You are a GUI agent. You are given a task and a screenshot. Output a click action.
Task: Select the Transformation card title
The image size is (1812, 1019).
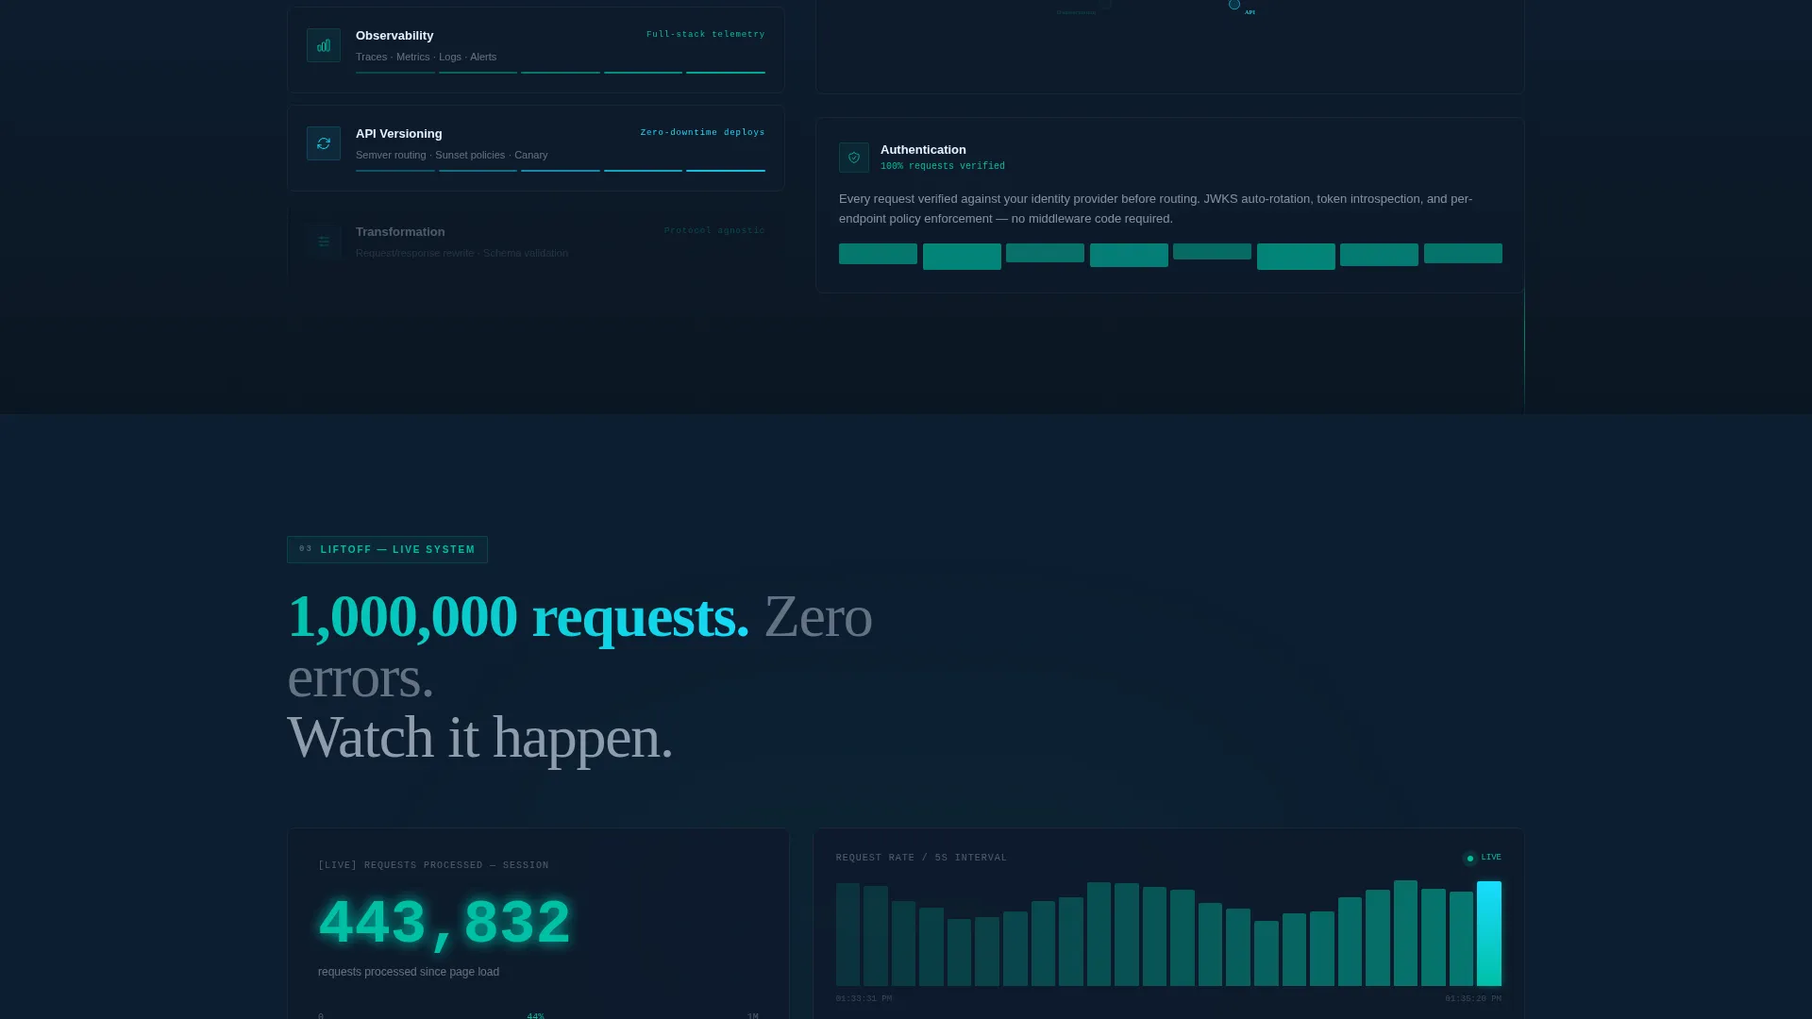400,232
